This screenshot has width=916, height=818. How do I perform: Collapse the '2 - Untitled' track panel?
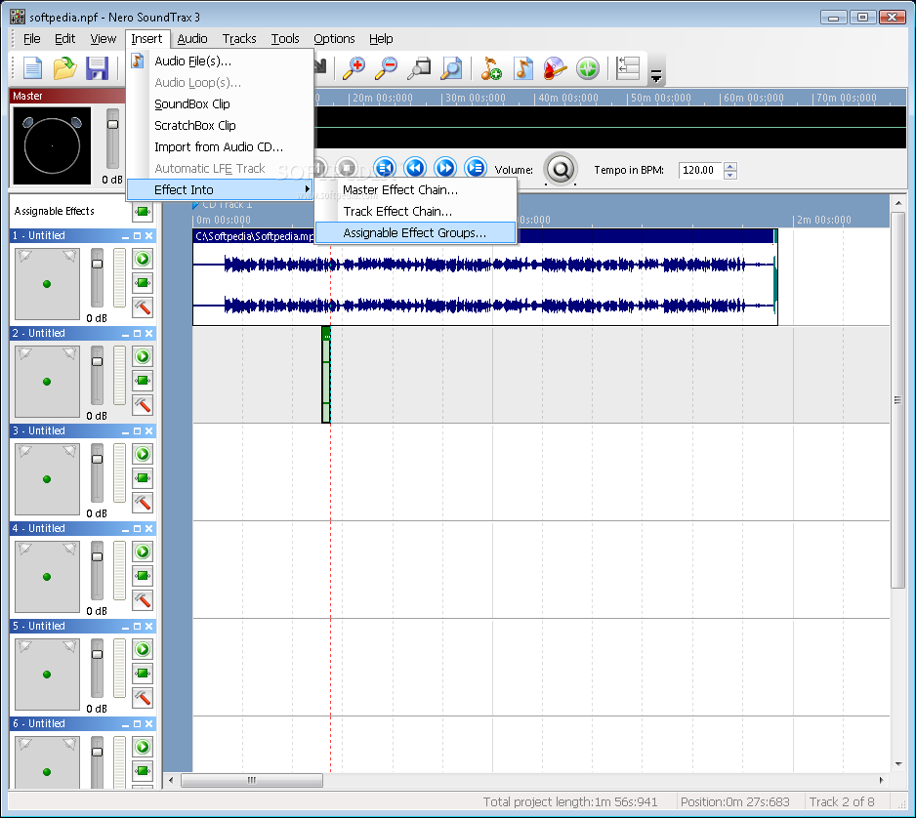(126, 334)
